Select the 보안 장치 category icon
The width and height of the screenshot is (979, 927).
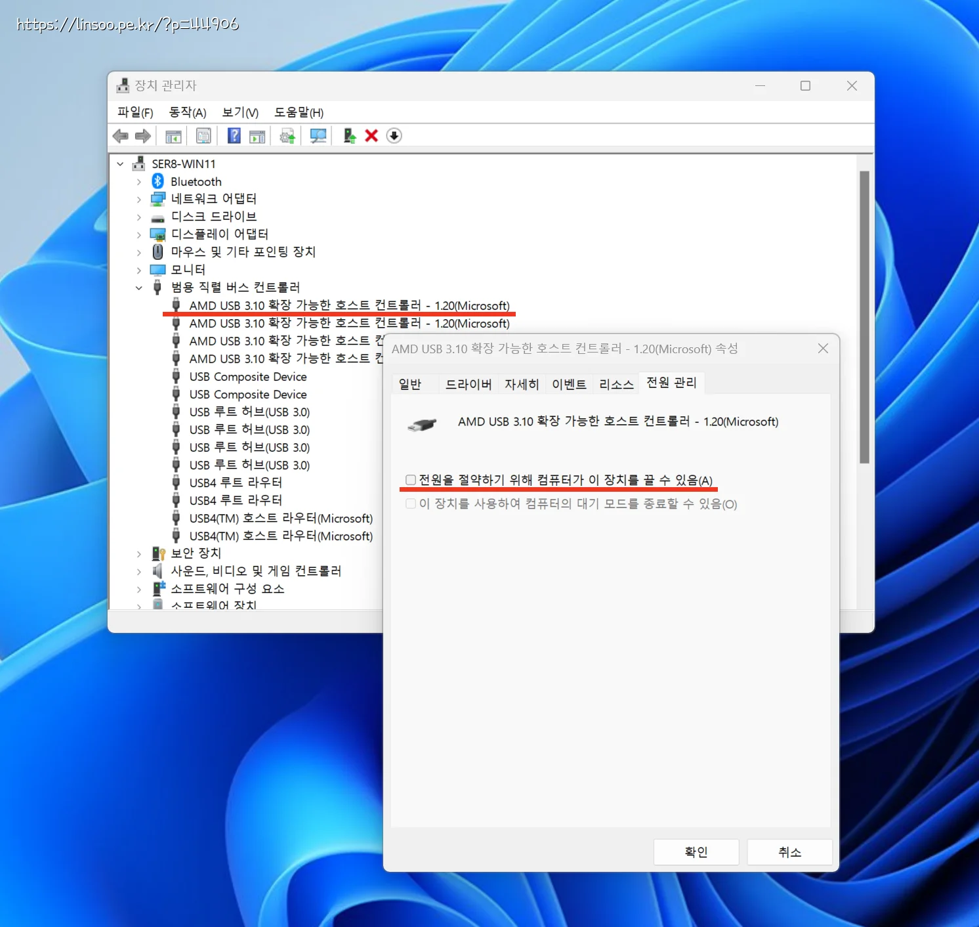click(x=158, y=553)
